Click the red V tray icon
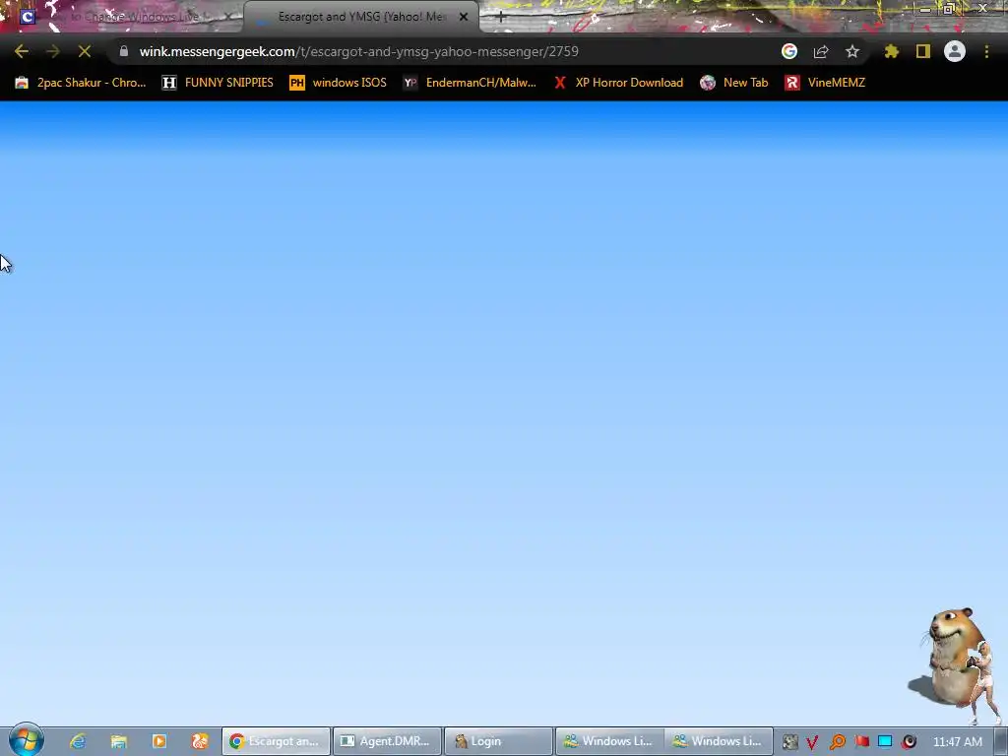Image resolution: width=1008 pixels, height=756 pixels. 812,742
